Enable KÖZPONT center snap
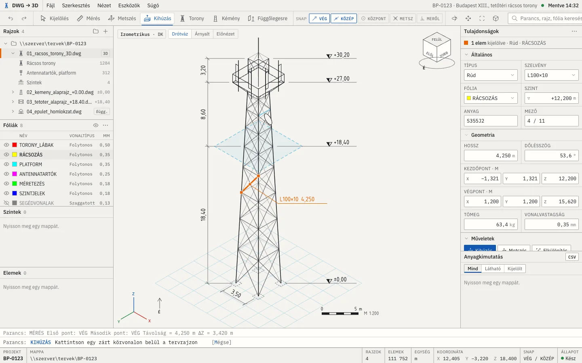The width and height of the screenshot is (582, 363). pyautogui.click(x=373, y=19)
